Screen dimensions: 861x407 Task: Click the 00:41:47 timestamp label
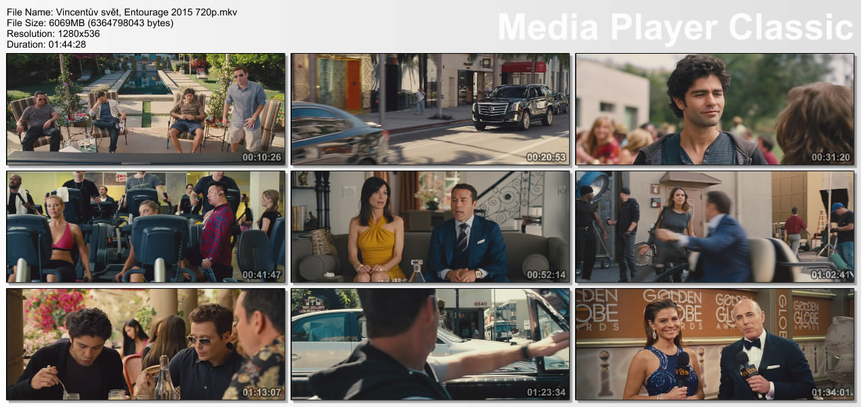point(262,275)
